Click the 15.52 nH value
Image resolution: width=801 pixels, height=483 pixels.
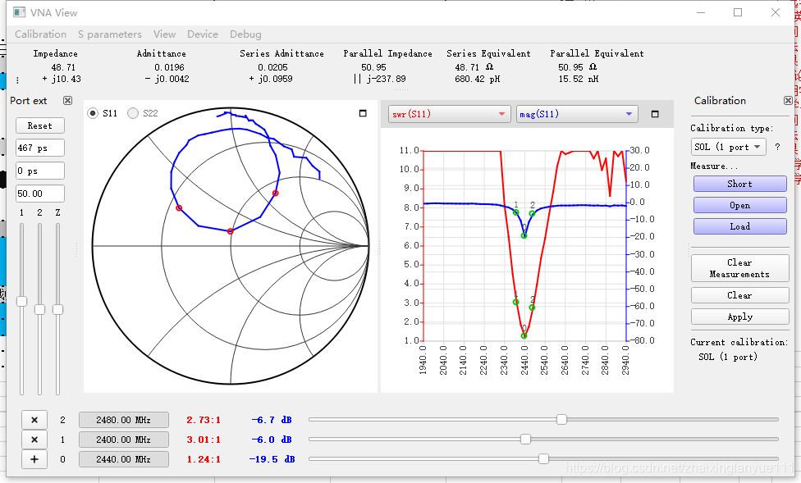pos(579,80)
